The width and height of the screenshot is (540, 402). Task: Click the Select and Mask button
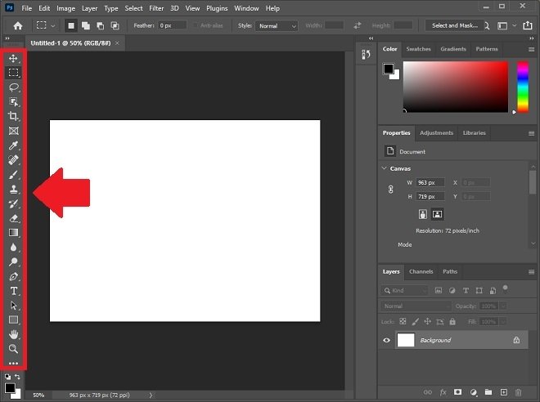tap(455, 25)
